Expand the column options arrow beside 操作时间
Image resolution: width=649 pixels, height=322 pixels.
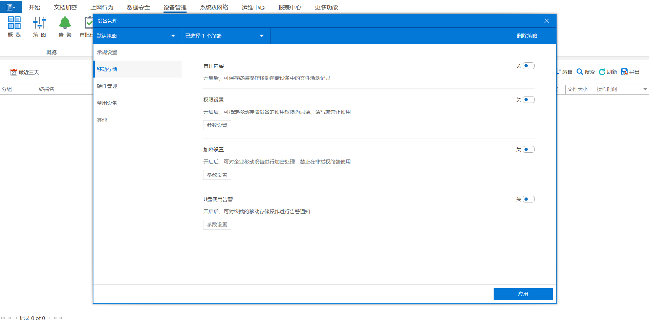[x=645, y=89]
